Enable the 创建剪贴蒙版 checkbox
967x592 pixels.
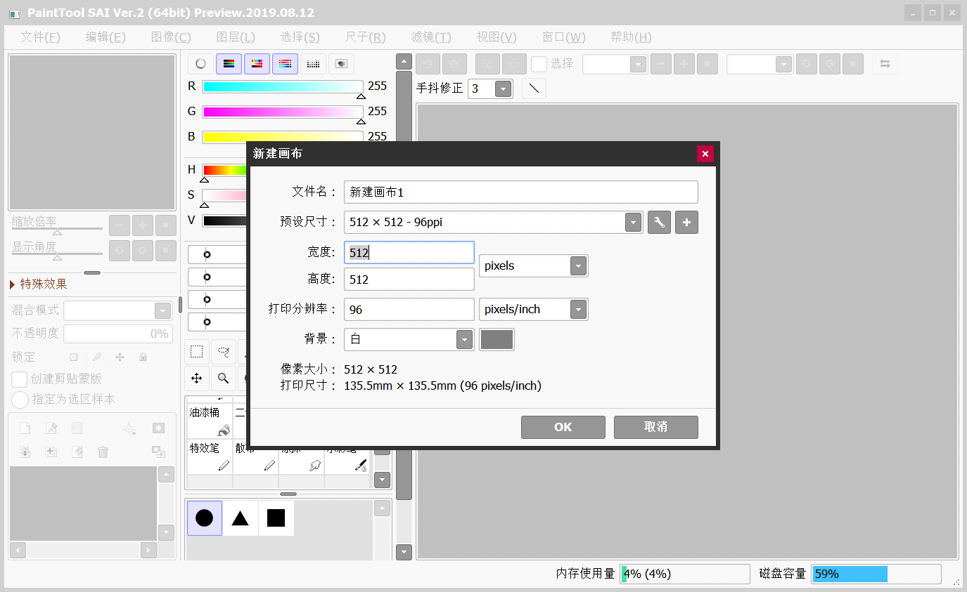point(20,379)
